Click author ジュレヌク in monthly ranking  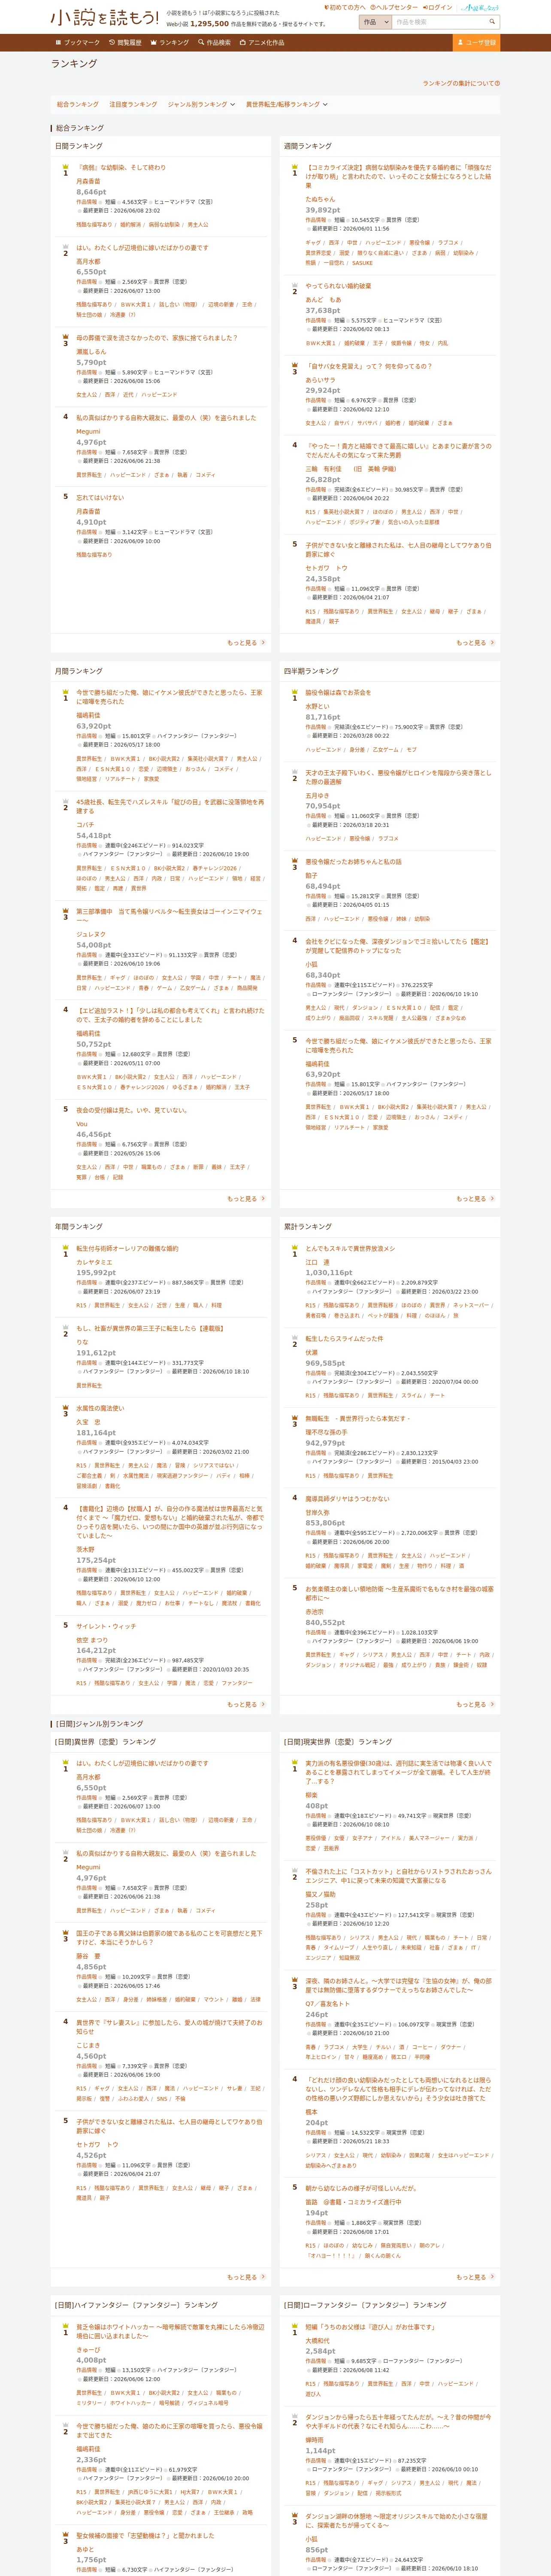coord(91,934)
